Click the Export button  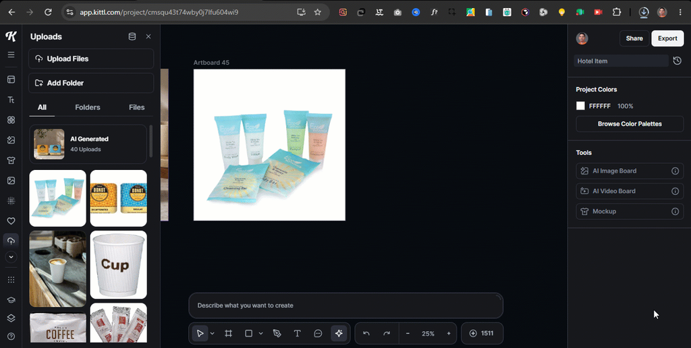[667, 38]
